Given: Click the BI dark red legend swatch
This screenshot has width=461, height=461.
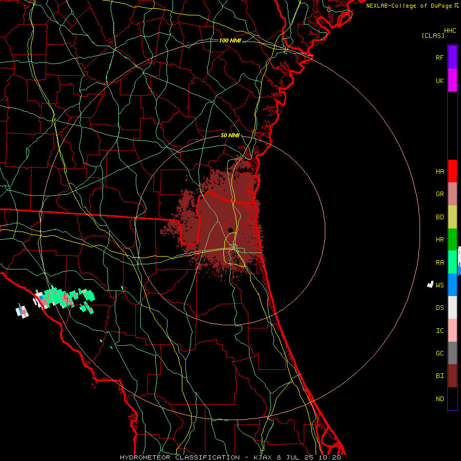Looking at the screenshot, I should (x=452, y=376).
